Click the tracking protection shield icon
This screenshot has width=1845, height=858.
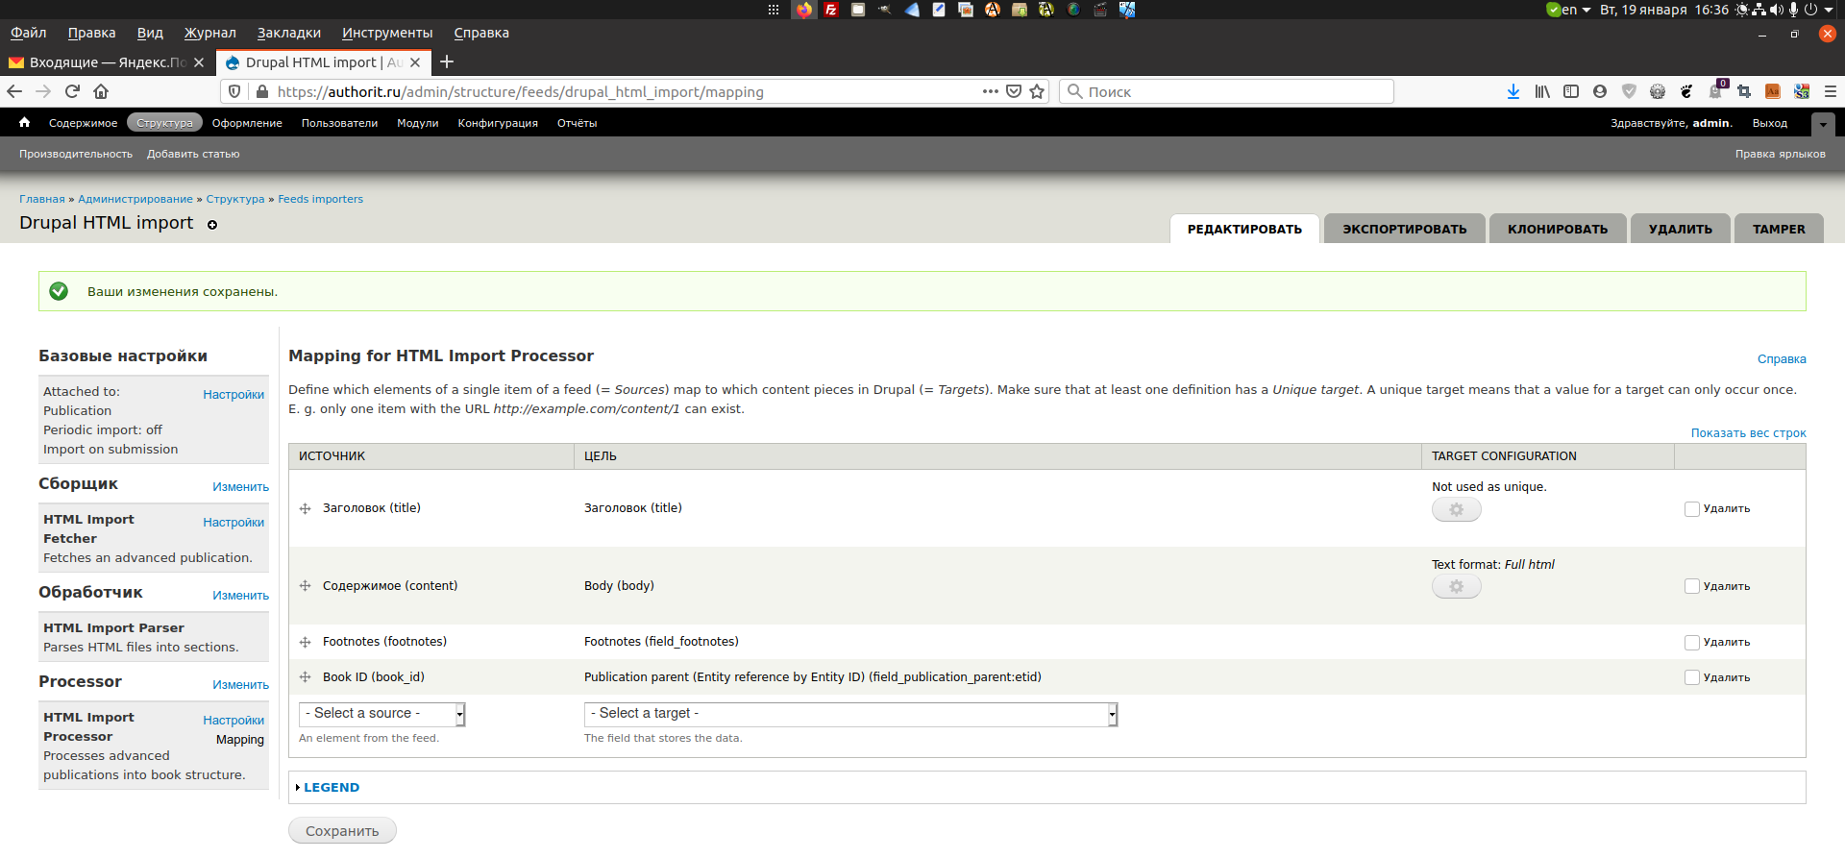point(234,91)
